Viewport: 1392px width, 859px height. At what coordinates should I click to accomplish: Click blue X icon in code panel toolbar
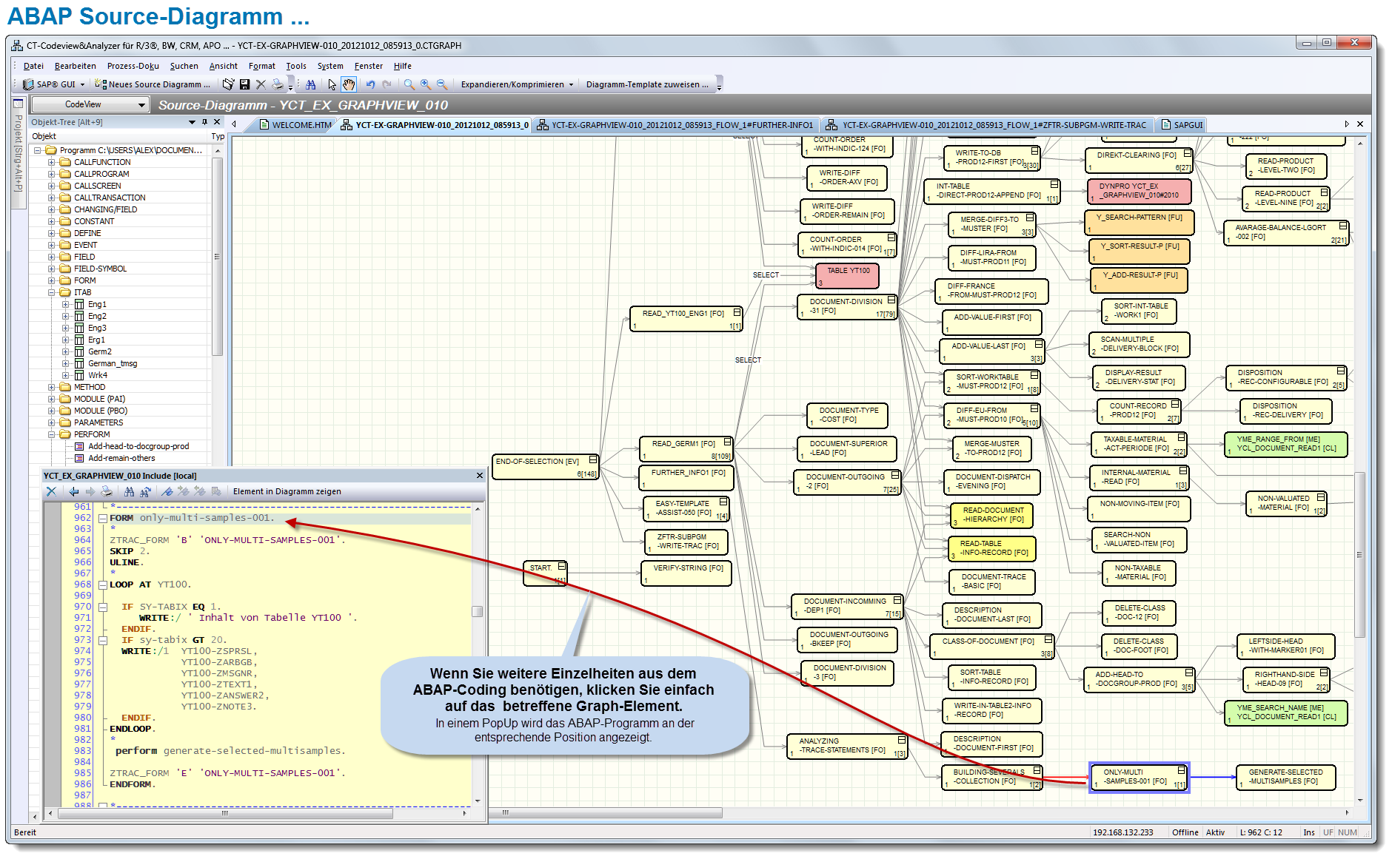pyautogui.click(x=51, y=491)
